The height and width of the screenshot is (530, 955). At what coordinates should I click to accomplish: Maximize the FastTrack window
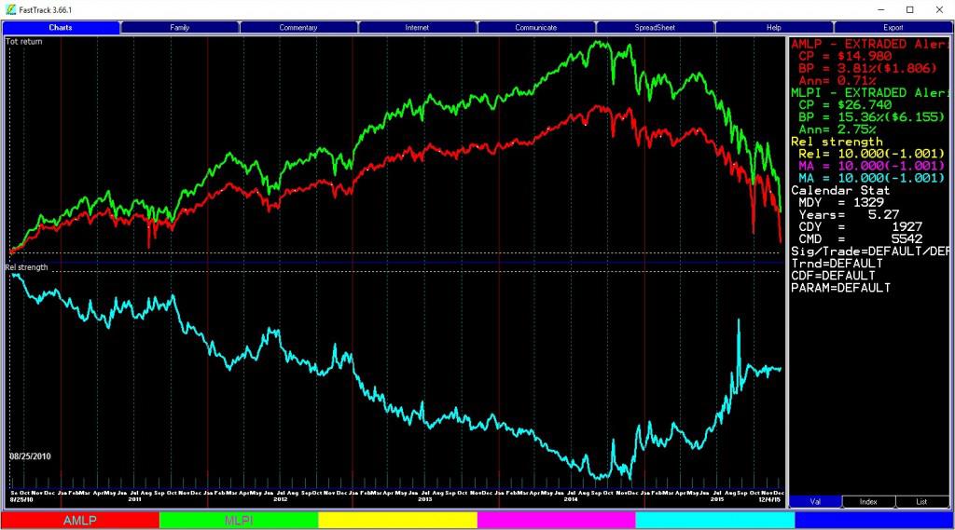pyautogui.click(x=910, y=9)
